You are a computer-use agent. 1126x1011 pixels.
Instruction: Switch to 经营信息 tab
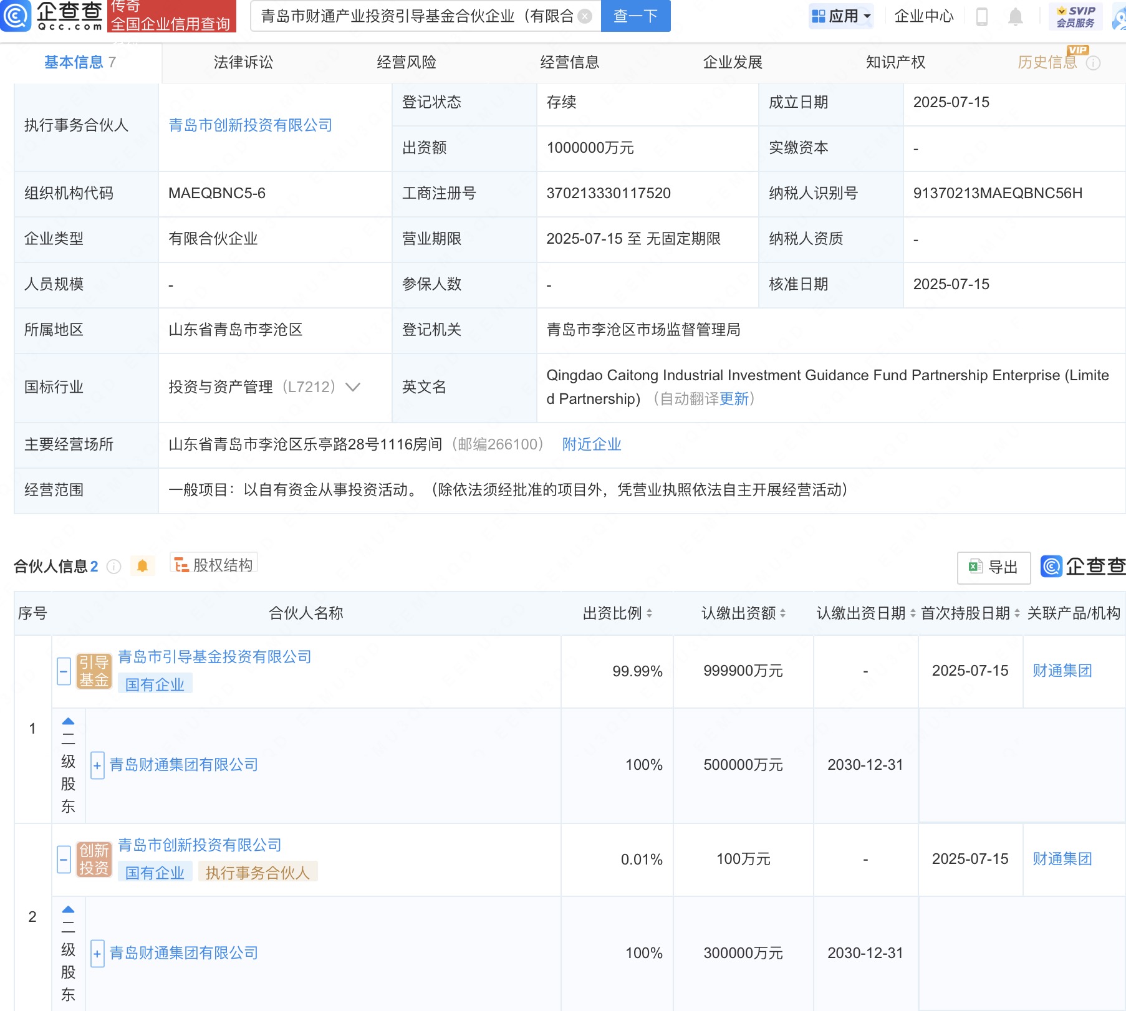pyautogui.click(x=569, y=62)
